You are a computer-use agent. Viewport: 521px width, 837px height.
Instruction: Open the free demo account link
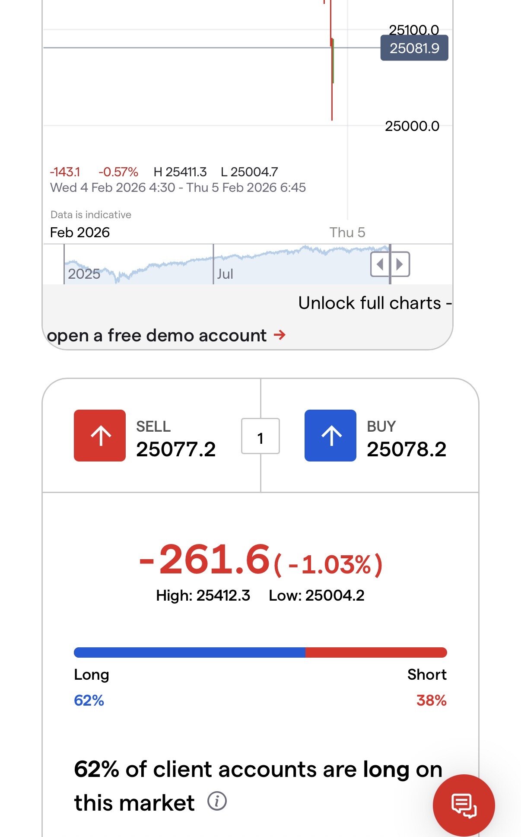(x=157, y=336)
